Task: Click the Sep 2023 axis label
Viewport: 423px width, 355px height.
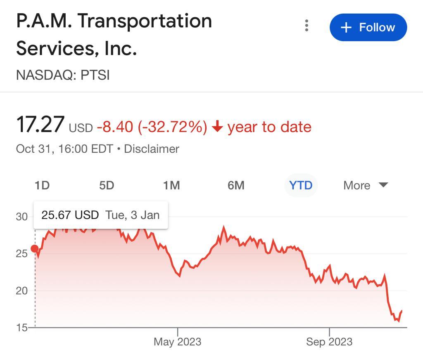Action: pyautogui.click(x=329, y=342)
